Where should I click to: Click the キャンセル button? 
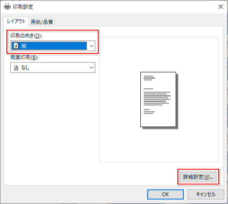click(205, 194)
